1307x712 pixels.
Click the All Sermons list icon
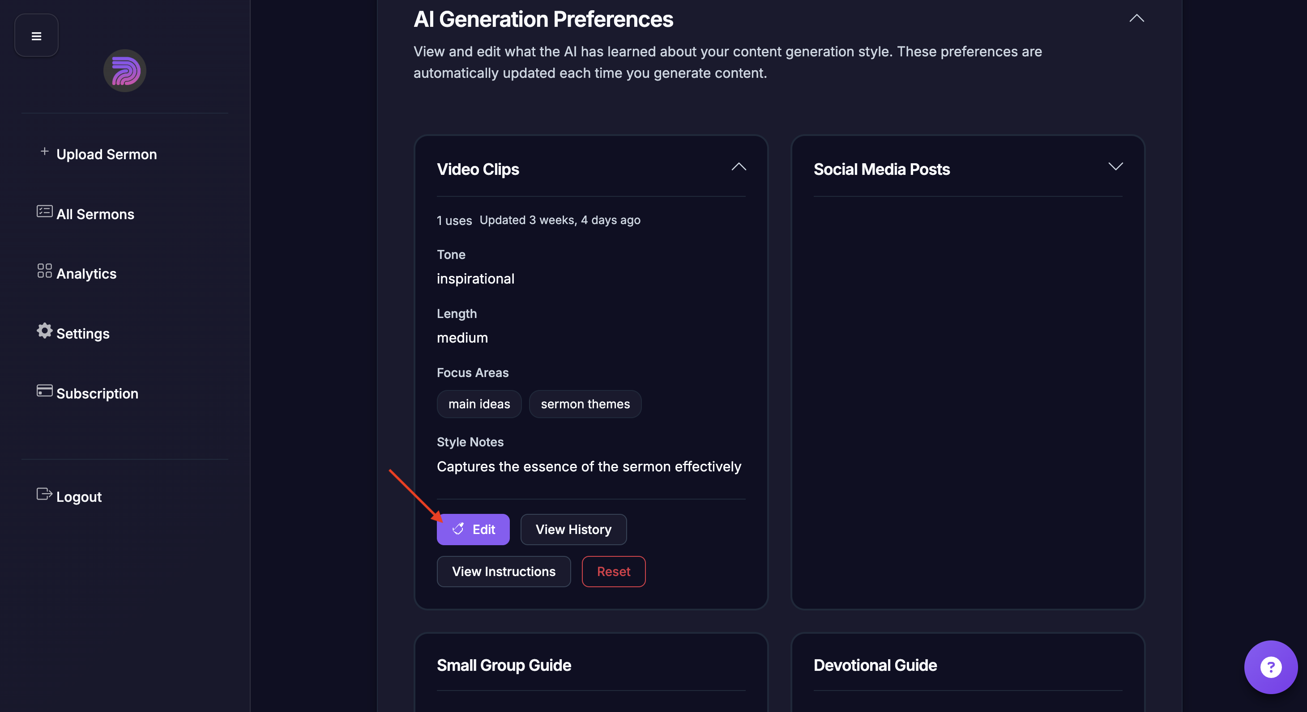tap(45, 212)
